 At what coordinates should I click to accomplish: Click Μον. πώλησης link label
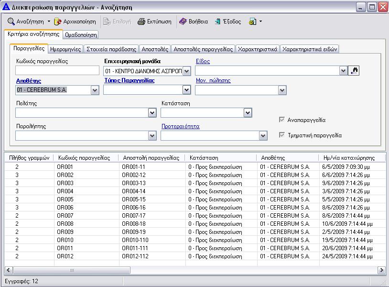coord(213,80)
